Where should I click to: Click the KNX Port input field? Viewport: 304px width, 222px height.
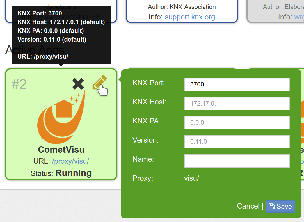pyautogui.click(x=237, y=84)
